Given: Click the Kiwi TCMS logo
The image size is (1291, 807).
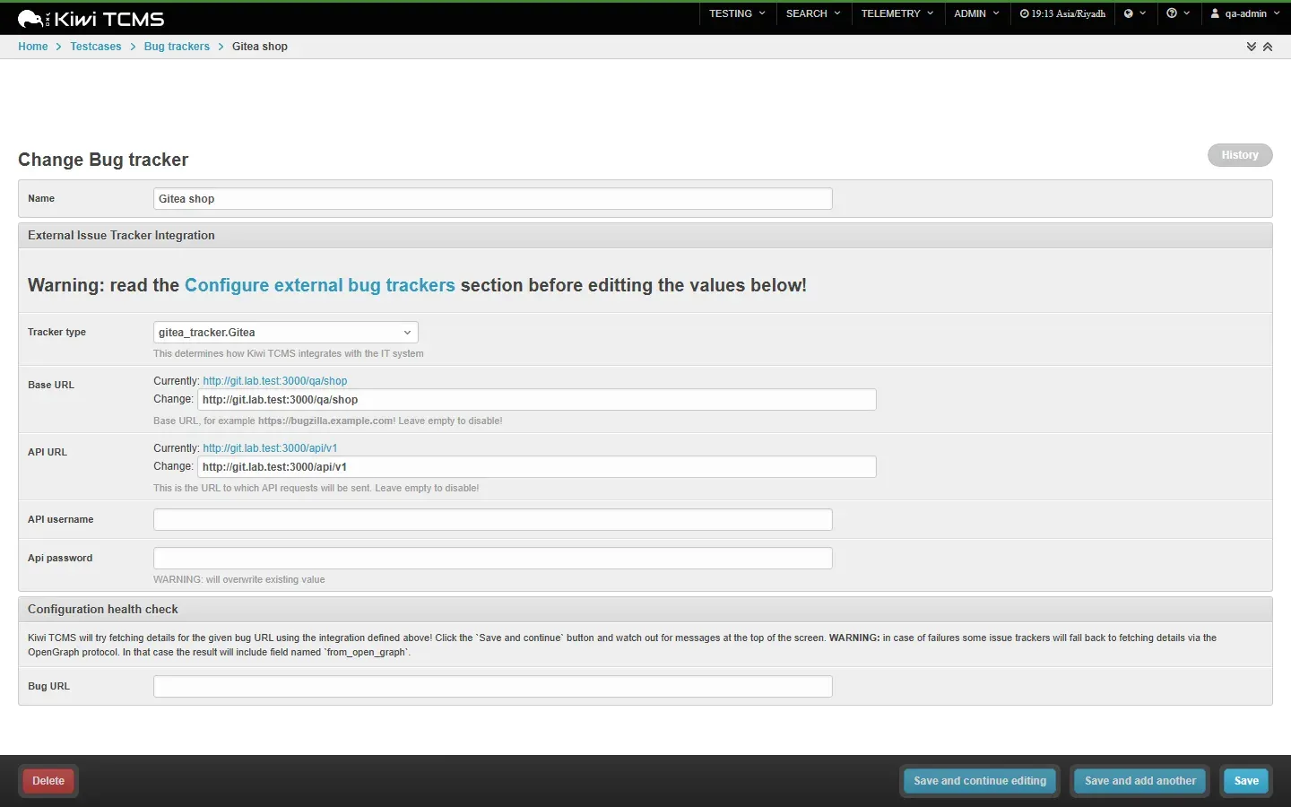Looking at the screenshot, I should pyautogui.click(x=91, y=19).
